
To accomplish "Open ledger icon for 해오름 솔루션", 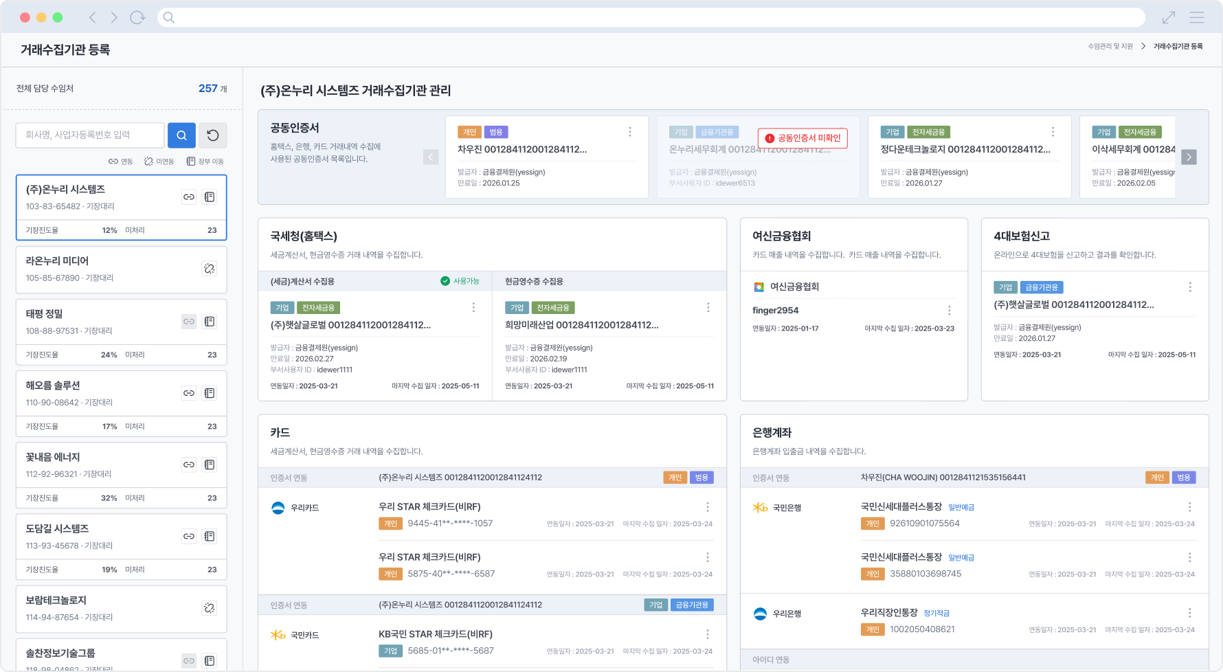I will [x=210, y=393].
